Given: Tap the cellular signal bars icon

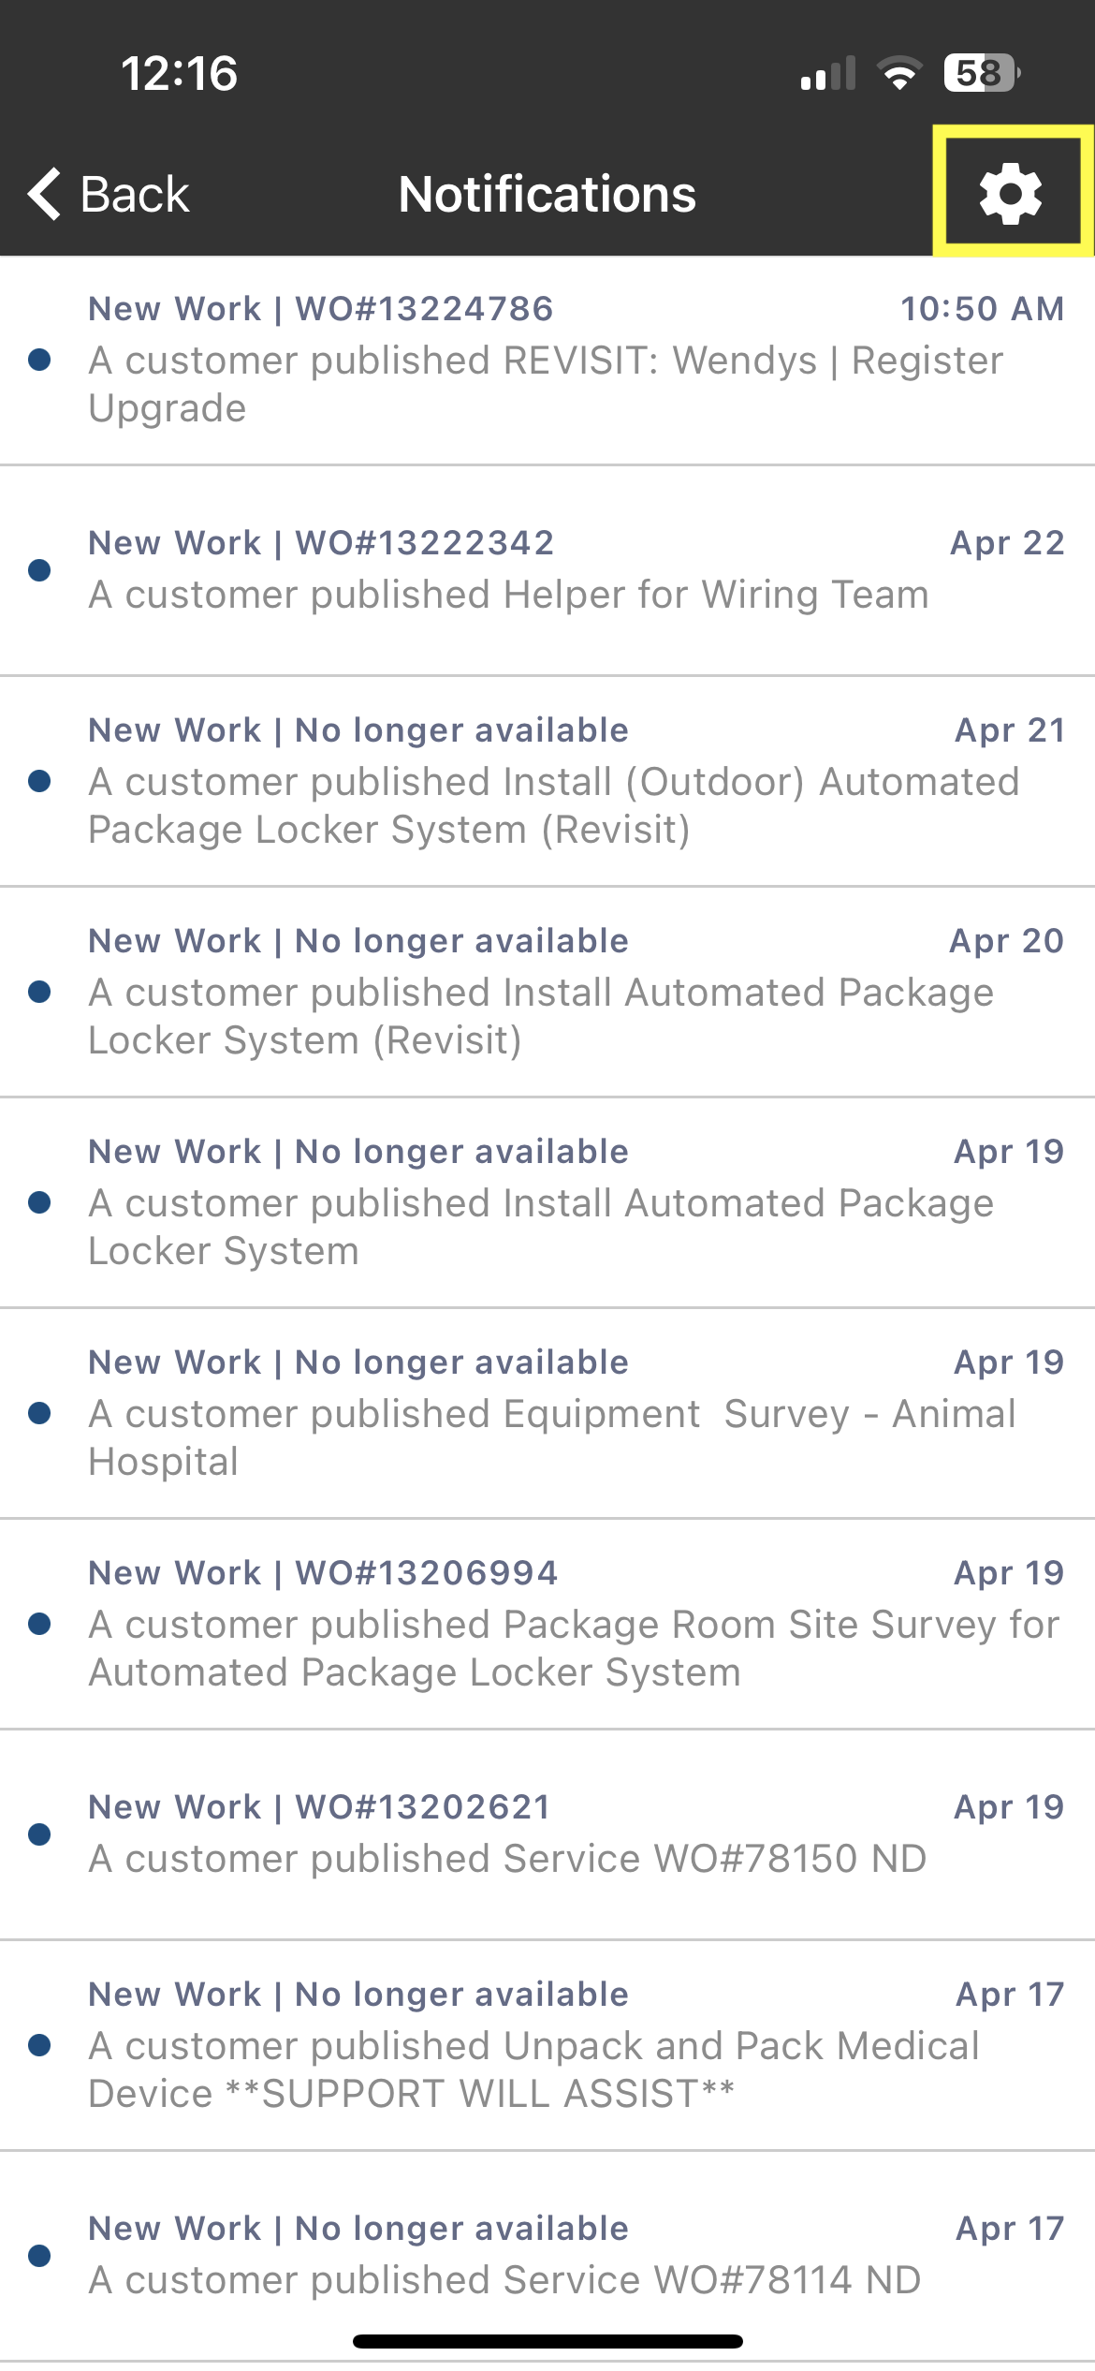Looking at the screenshot, I should click(x=828, y=73).
